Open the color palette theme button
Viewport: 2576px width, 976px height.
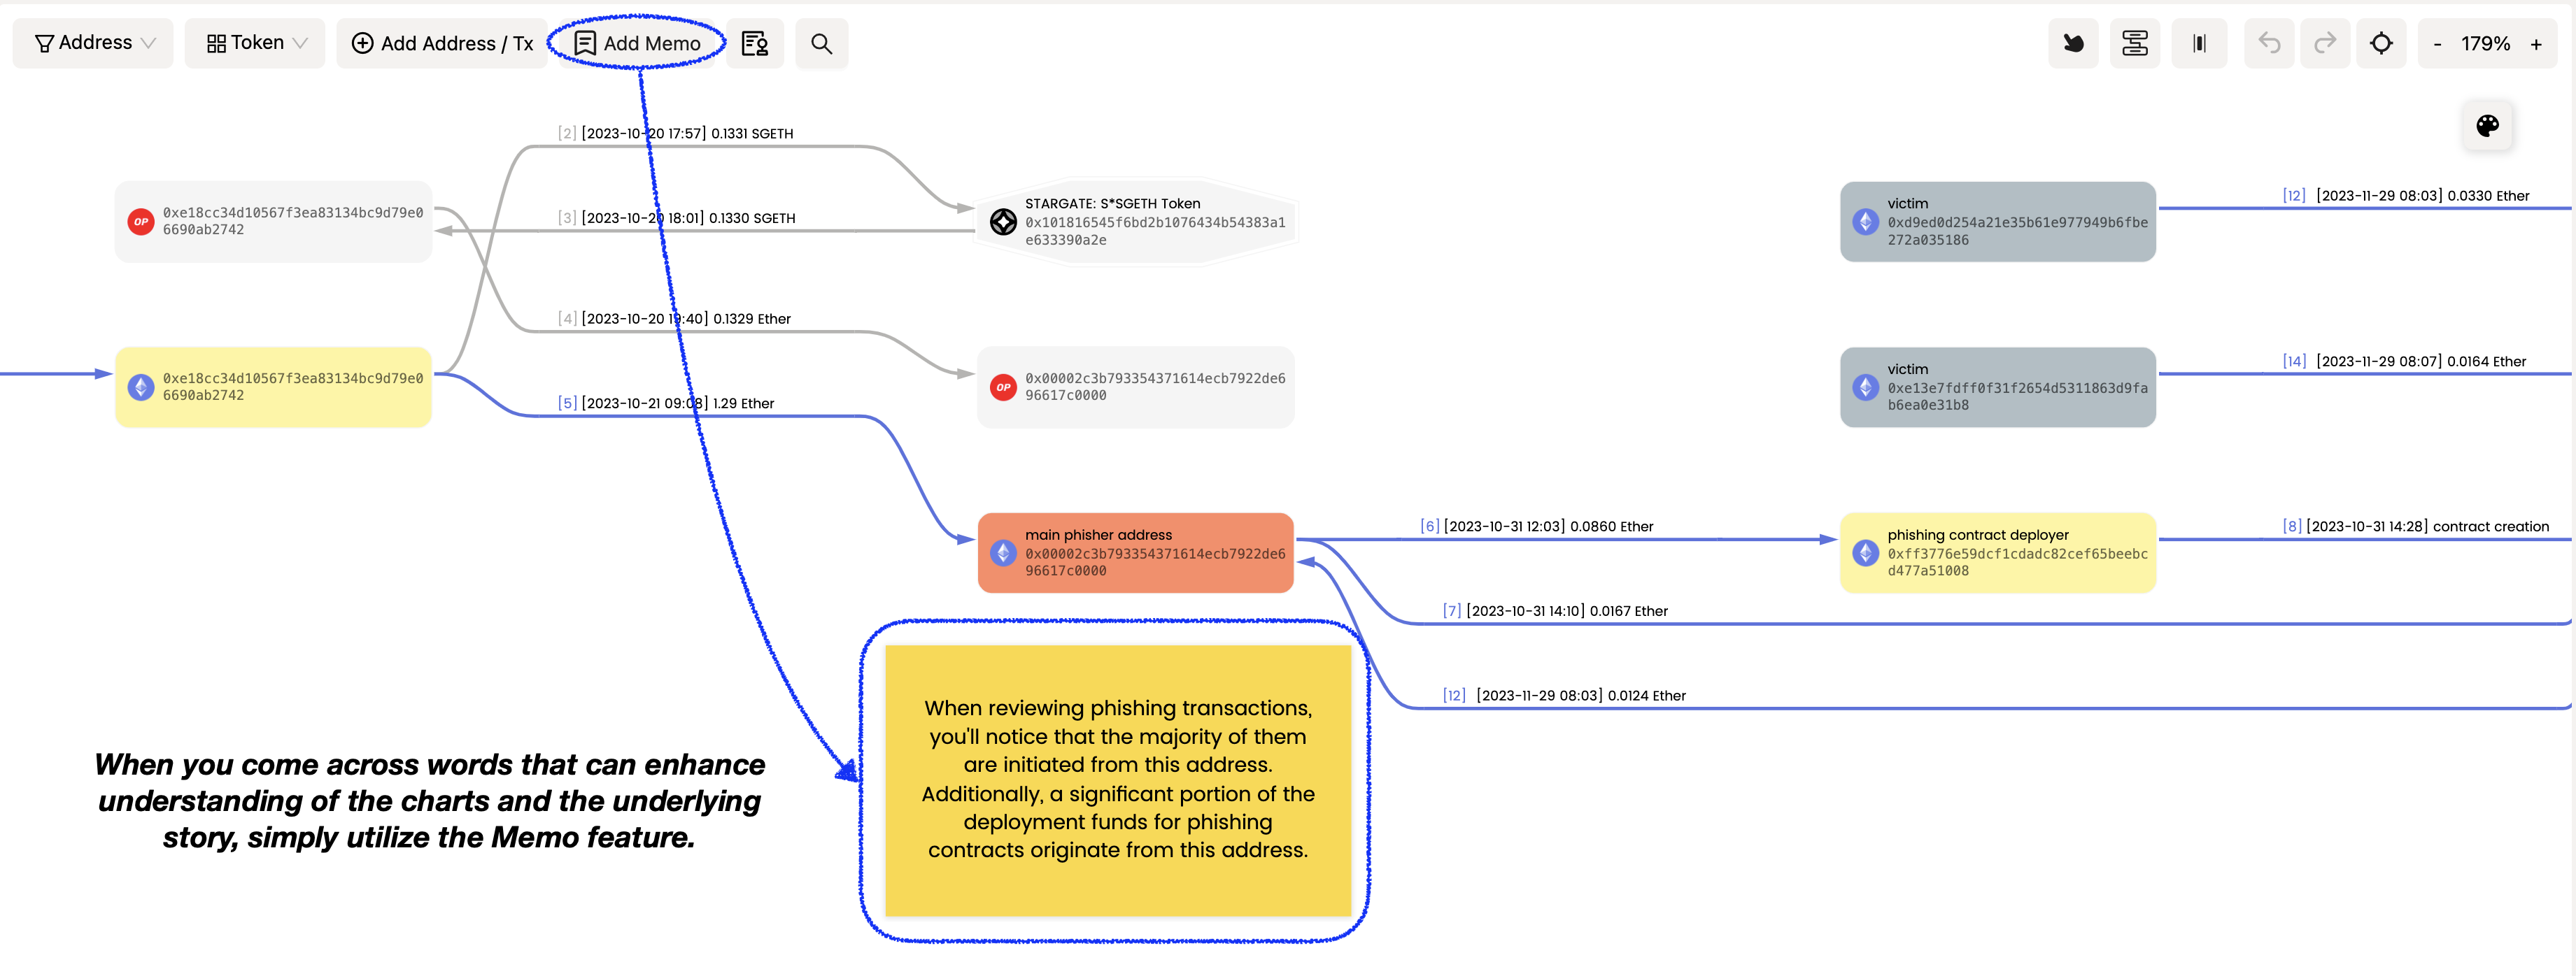(x=2487, y=126)
